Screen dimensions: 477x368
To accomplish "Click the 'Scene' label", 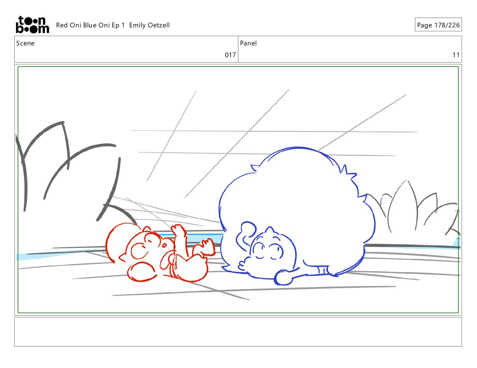I will pyautogui.click(x=25, y=43).
